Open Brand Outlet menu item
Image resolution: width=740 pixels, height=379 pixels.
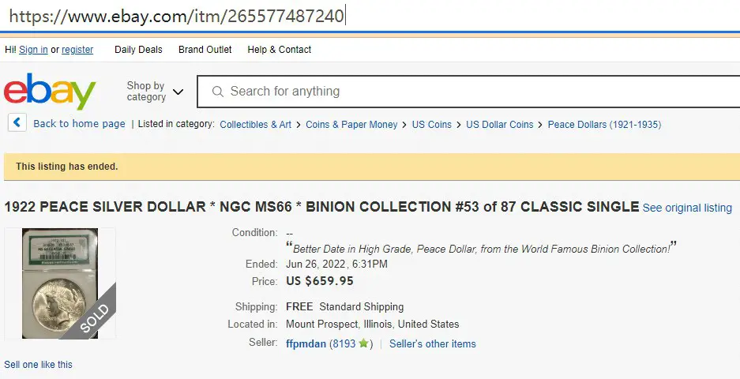[x=205, y=50]
